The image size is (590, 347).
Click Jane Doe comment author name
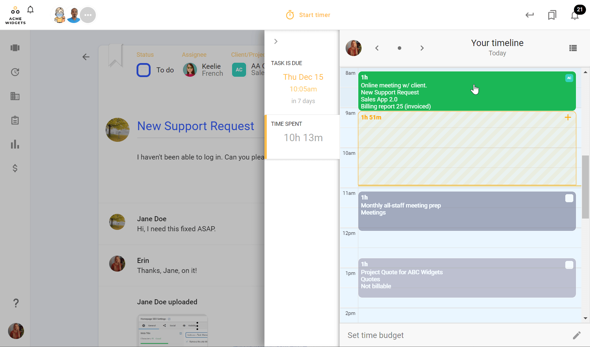pyautogui.click(x=152, y=219)
